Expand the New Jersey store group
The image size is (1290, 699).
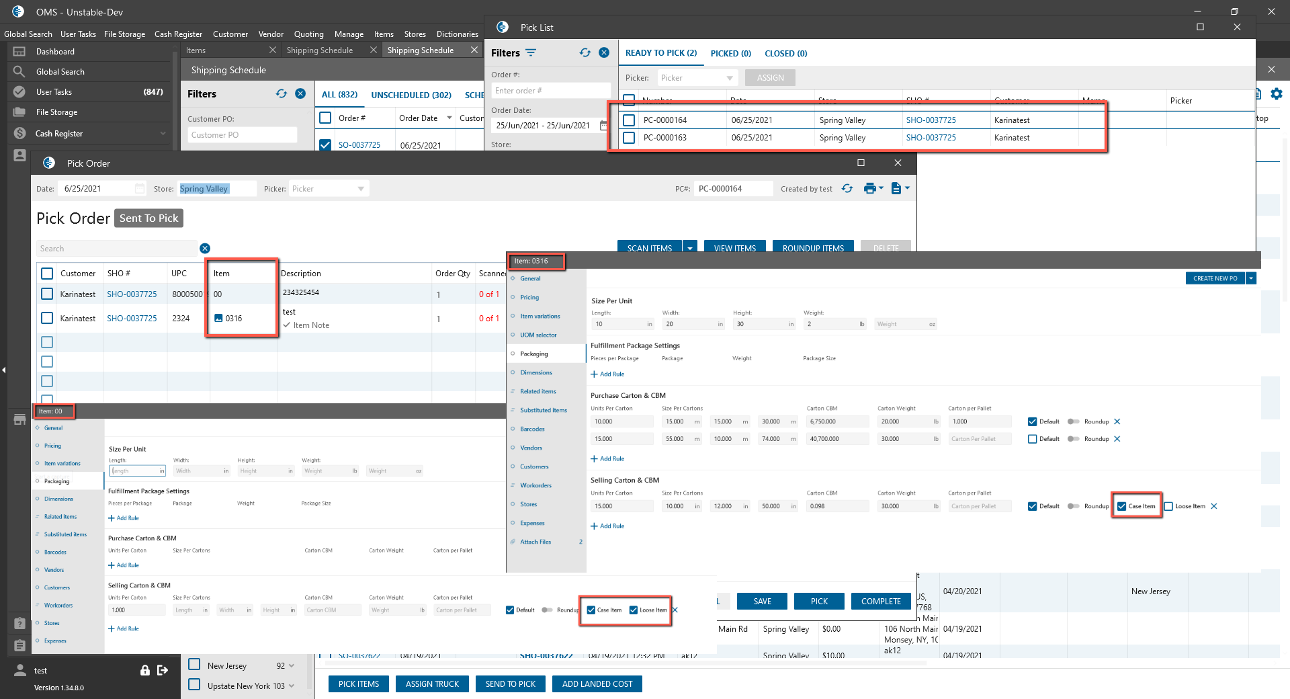click(292, 666)
